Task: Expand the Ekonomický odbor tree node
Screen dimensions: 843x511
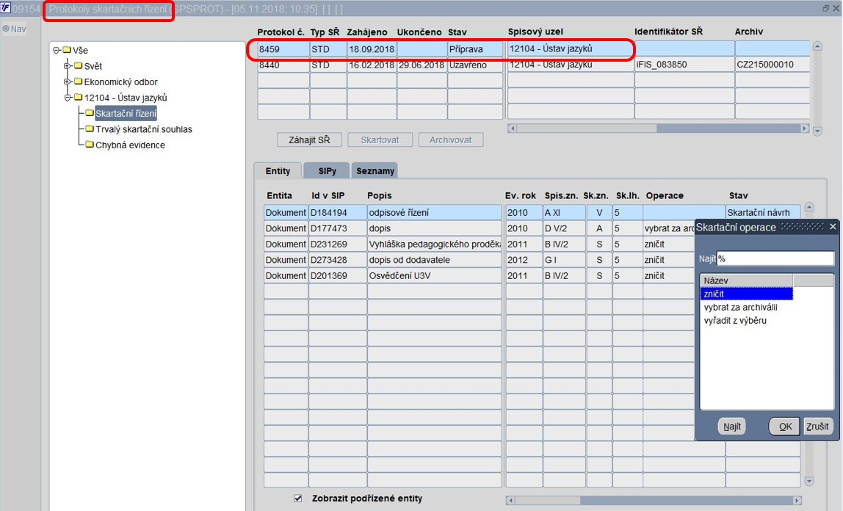Action: click(x=68, y=81)
